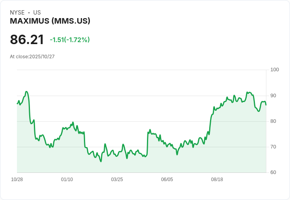The height and width of the screenshot is (200, 290).
Task: Click the 60 label on price axis
Action: [x=273, y=172]
